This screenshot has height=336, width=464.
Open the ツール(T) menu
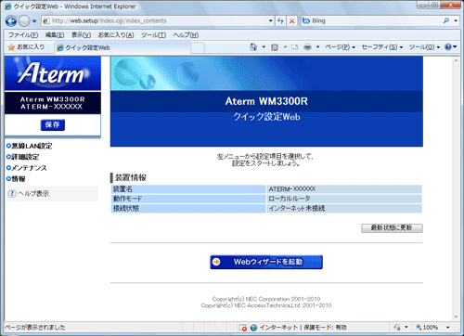154,35
